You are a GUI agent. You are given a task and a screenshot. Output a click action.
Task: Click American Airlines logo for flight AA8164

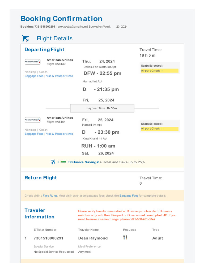pyautogui.click(x=32, y=120)
